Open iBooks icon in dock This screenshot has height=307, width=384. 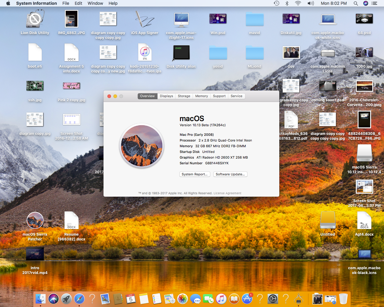[x=234, y=299]
